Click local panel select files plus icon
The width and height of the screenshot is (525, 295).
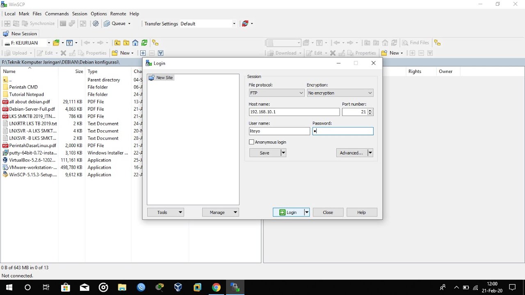pos(143,53)
